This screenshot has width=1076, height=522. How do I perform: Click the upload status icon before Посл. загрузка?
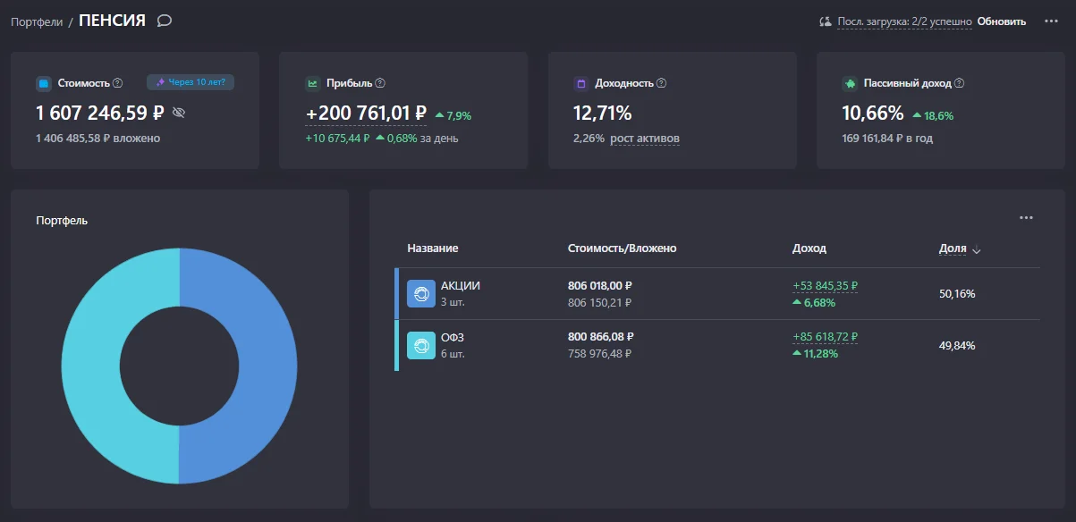(x=826, y=21)
